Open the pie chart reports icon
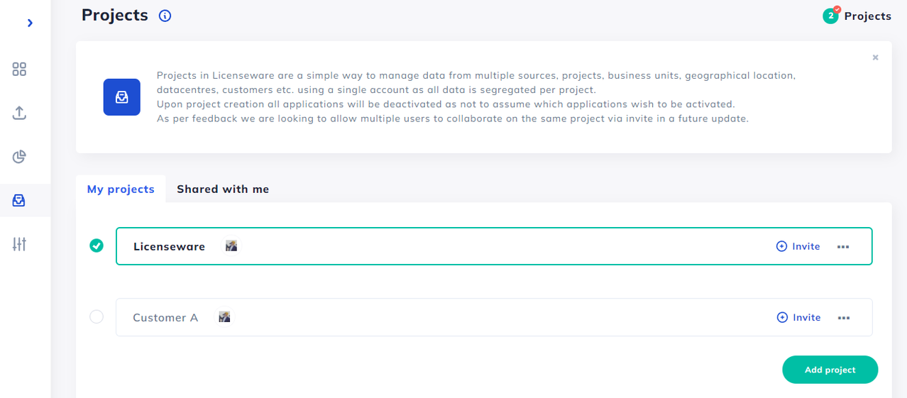The width and height of the screenshot is (907, 398). click(19, 157)
